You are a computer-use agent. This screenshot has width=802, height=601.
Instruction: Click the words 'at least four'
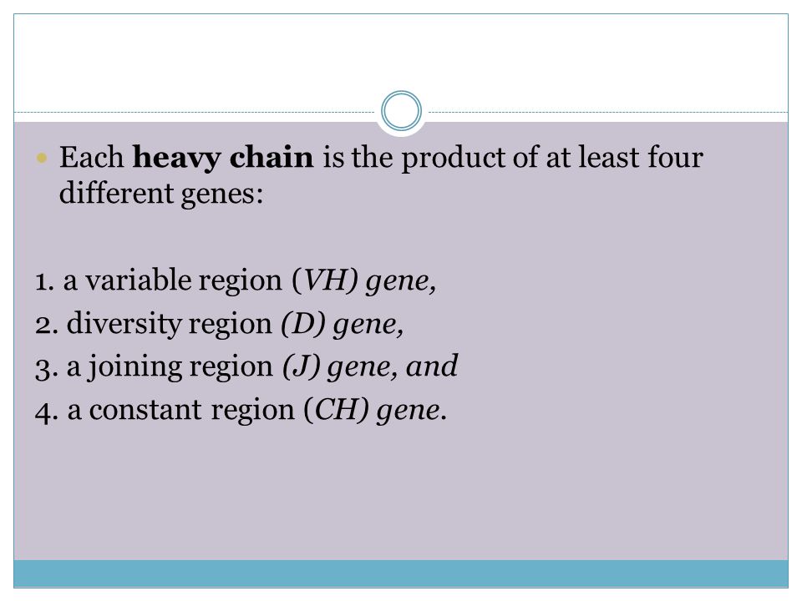pos(625,156)
